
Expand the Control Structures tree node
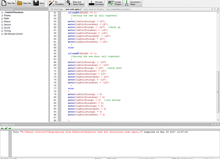pyautogui.click(x=2, y=12)
